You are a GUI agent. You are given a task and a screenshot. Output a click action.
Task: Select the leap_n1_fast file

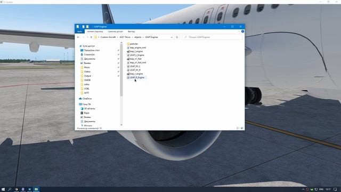click(x=134, y=59)
